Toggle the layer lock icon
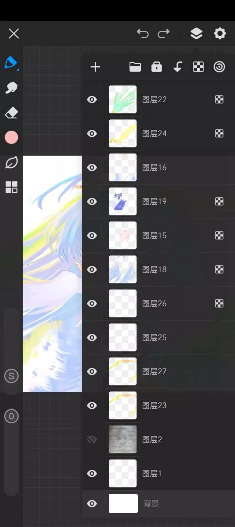235x527 pixels. tap(157, 67)
